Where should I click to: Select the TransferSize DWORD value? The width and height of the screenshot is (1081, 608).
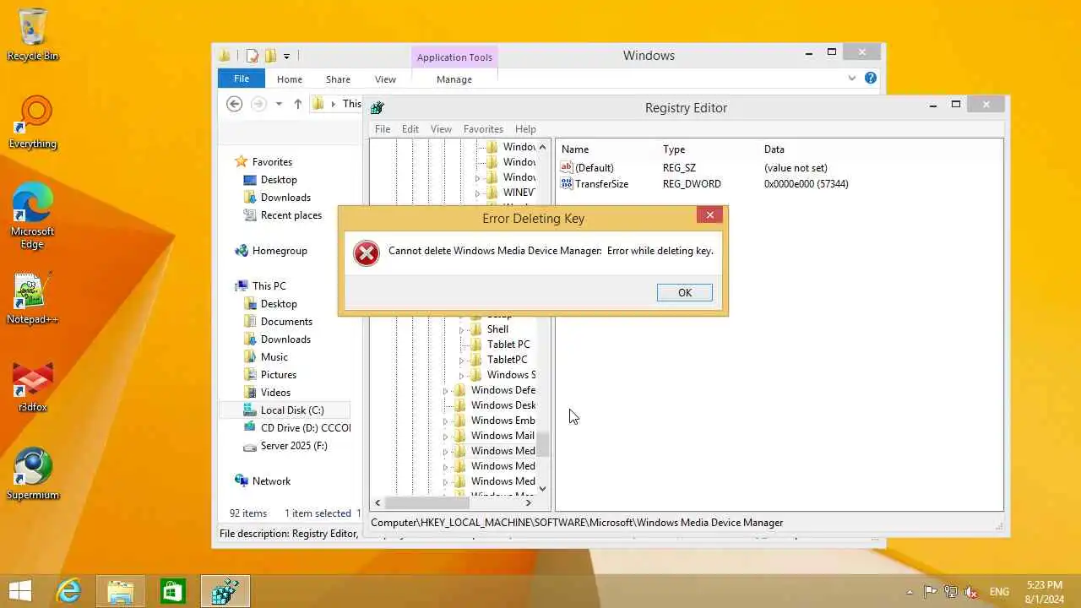(595, 184)
